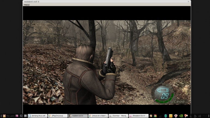Switch to the Resident Evil 4 folder taskbar window
The image size is (210, 118).
click(139, 116)
